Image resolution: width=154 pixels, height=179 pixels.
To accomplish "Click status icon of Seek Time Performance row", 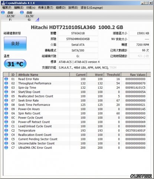I will click(6, 105).
